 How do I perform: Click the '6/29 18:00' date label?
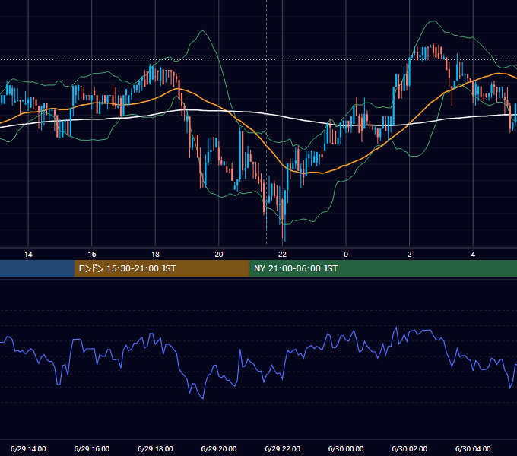pyautogui.click(x=155, y=448)
